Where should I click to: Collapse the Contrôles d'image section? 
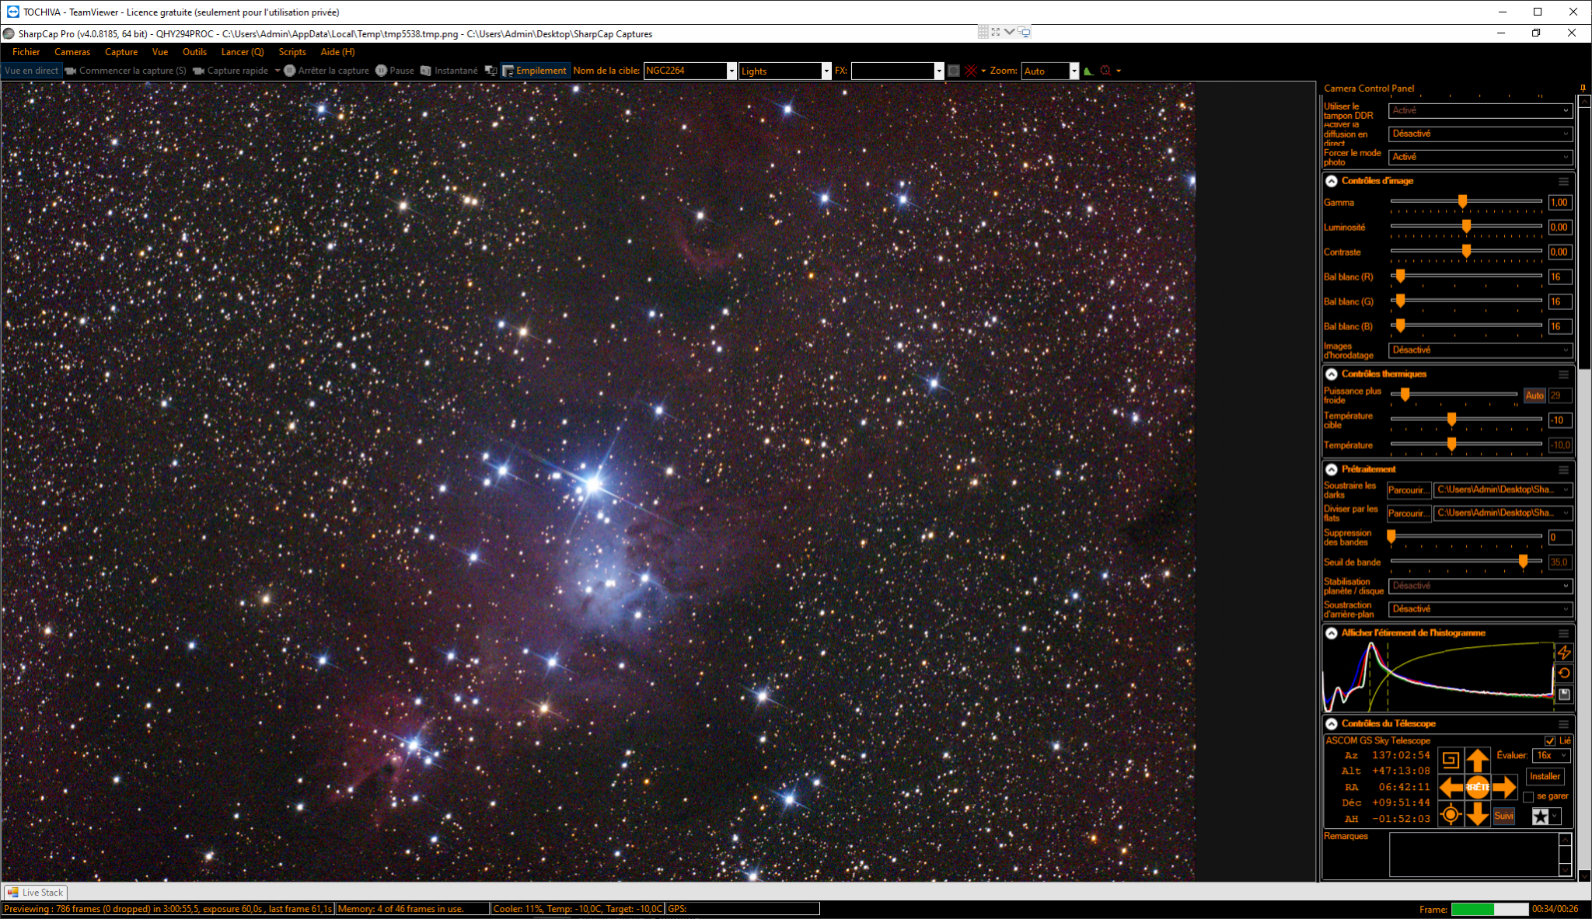coord(1332,181)
